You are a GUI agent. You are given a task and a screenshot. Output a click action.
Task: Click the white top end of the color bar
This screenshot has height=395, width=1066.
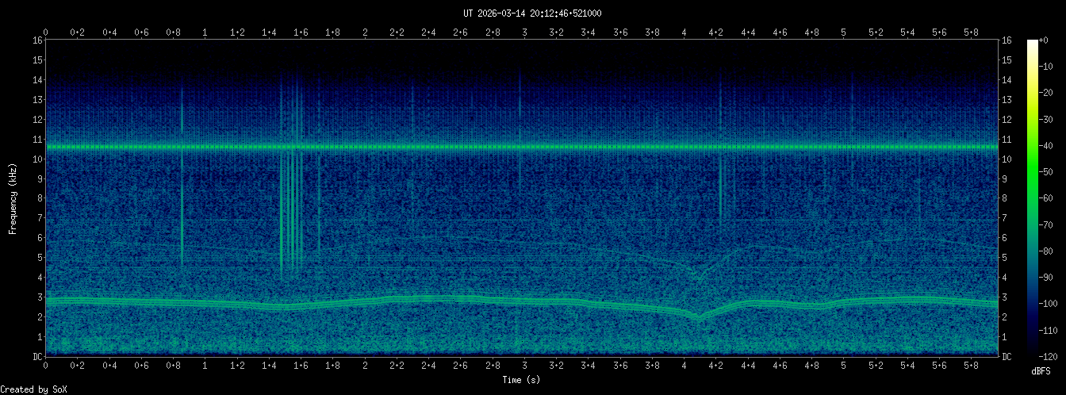click(1032, 42)
